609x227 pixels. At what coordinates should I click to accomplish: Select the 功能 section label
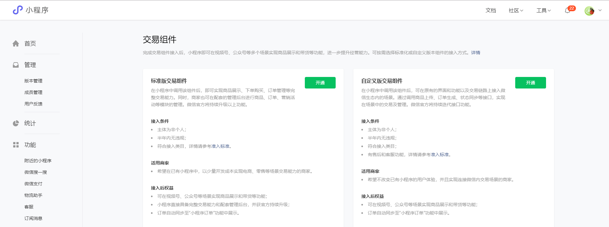[x=30, y=145]
